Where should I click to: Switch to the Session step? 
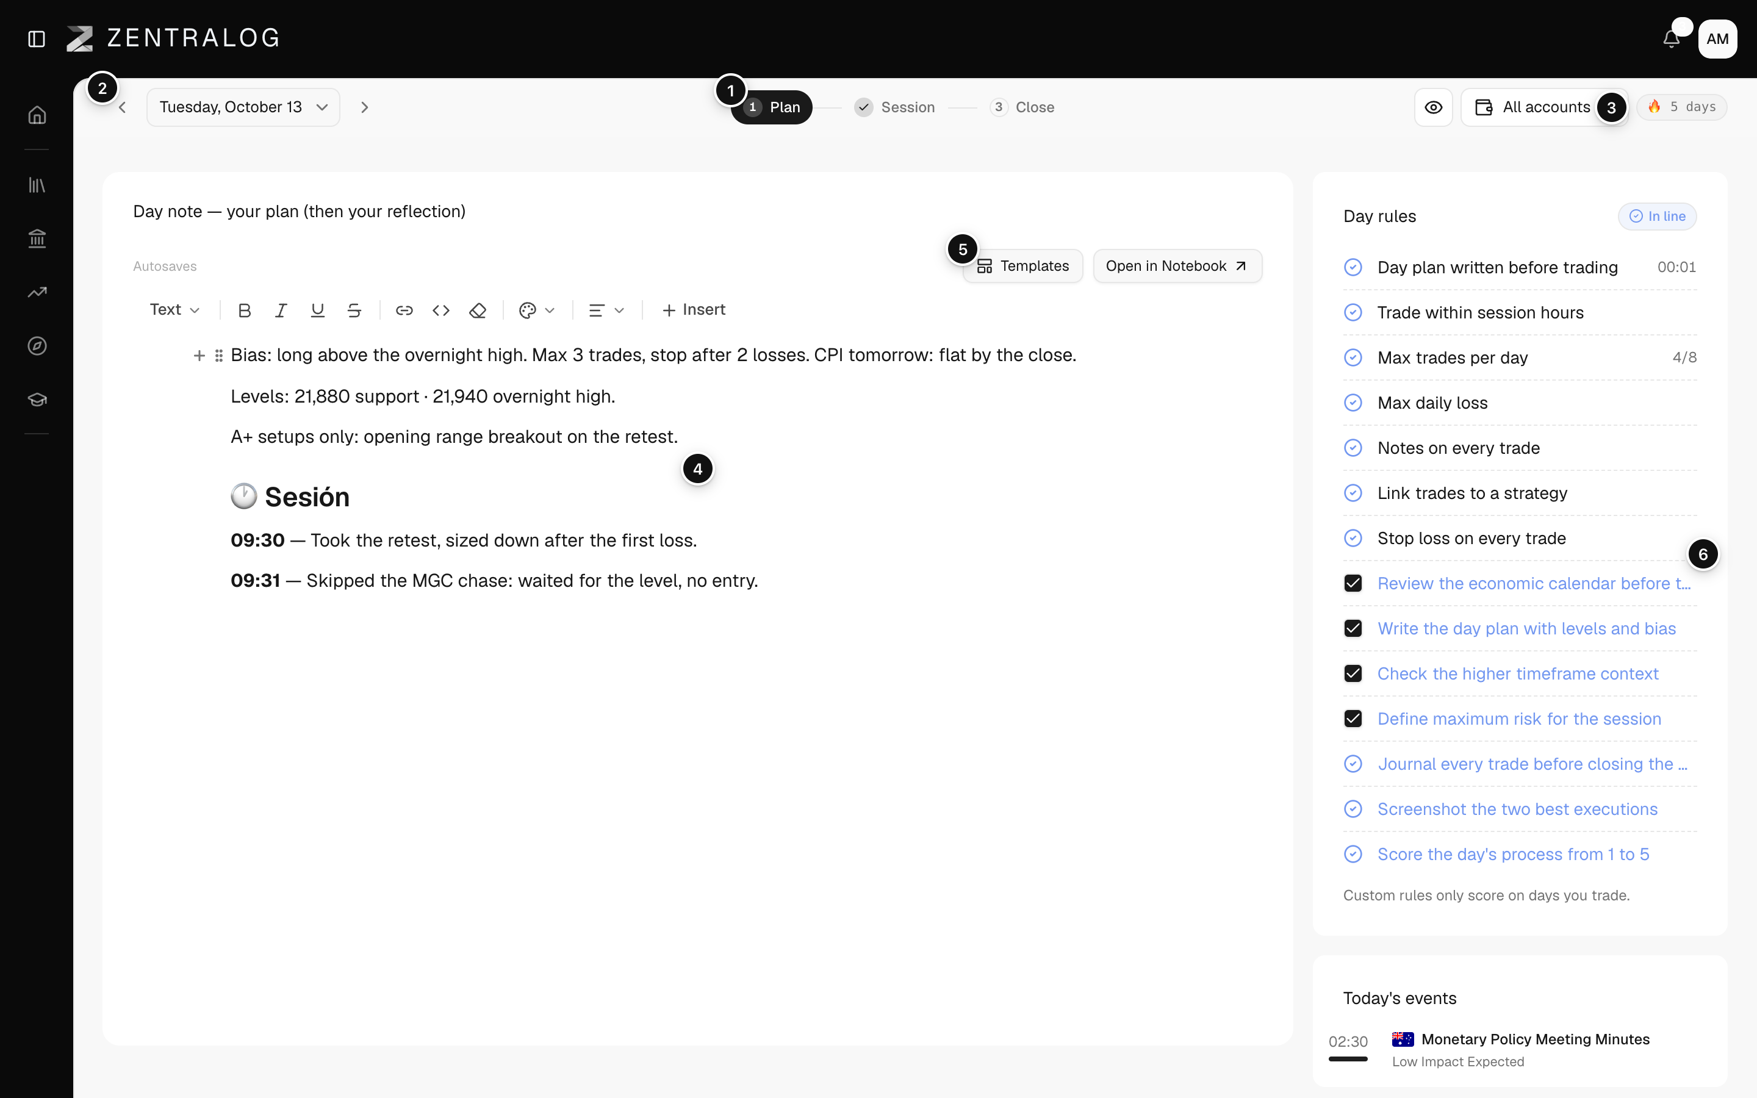(x=894, y=107)
